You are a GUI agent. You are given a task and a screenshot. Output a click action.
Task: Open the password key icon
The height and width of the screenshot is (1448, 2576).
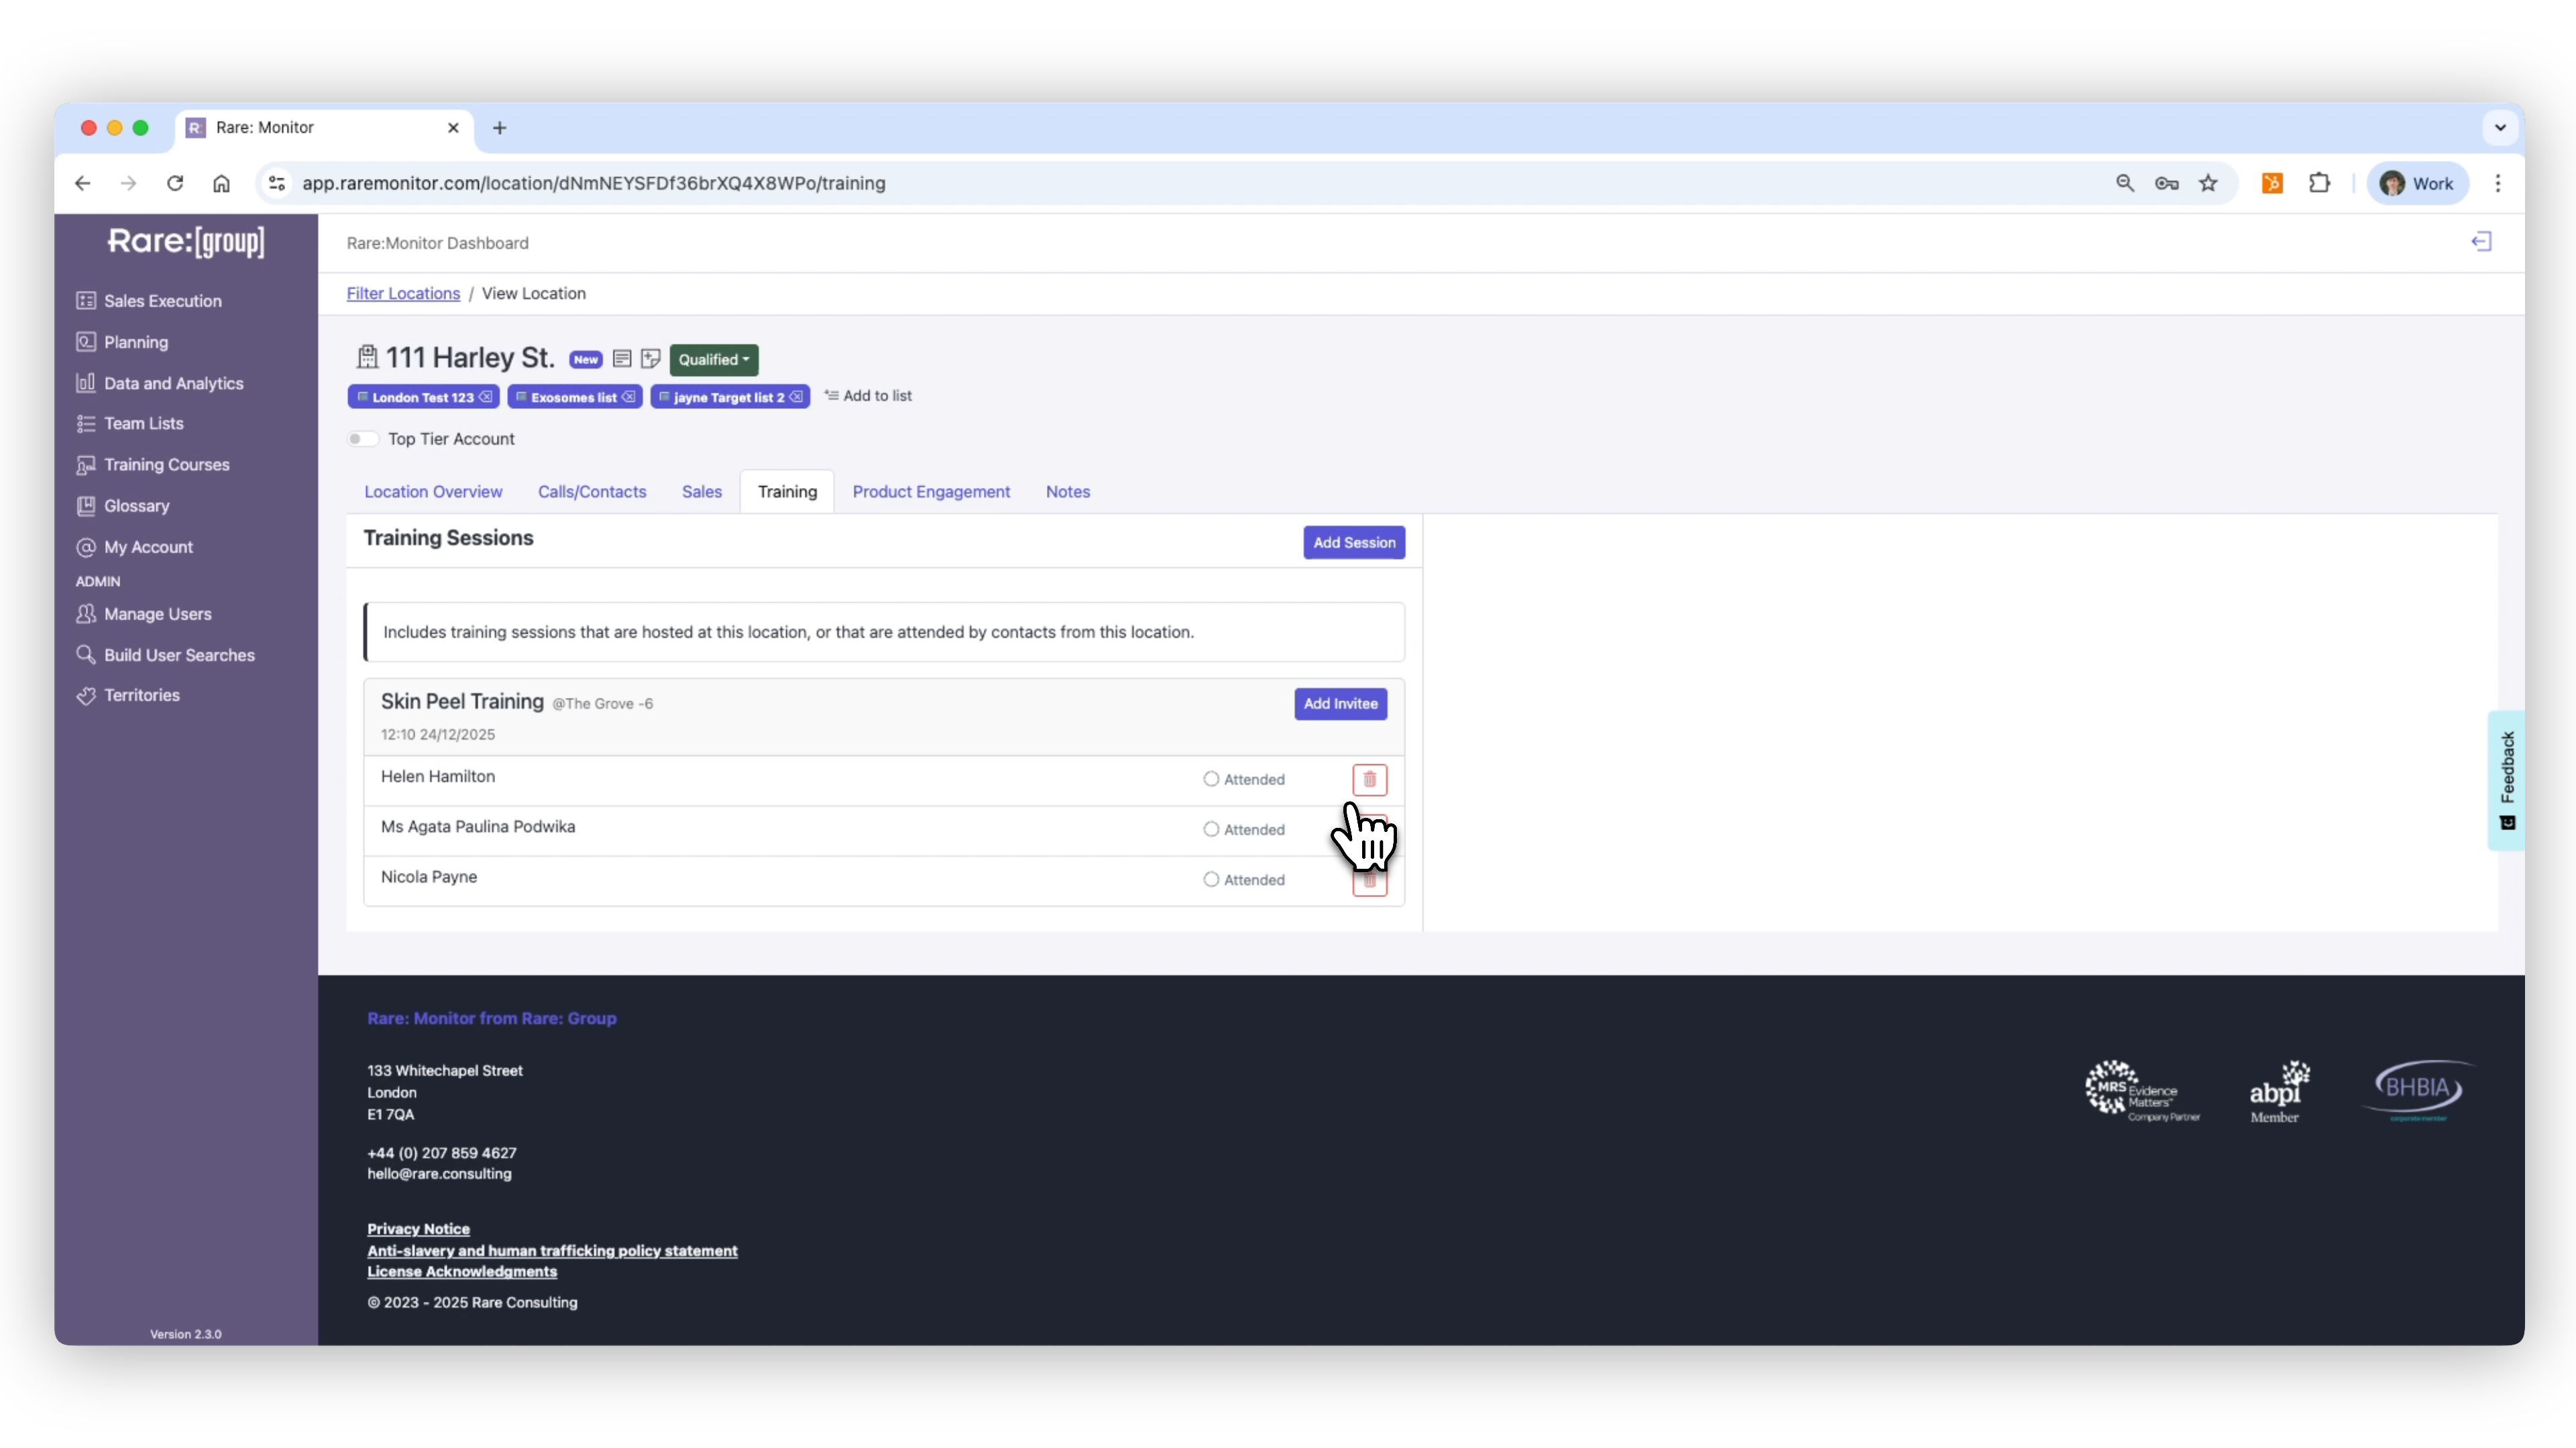[x=2166, y=183]
